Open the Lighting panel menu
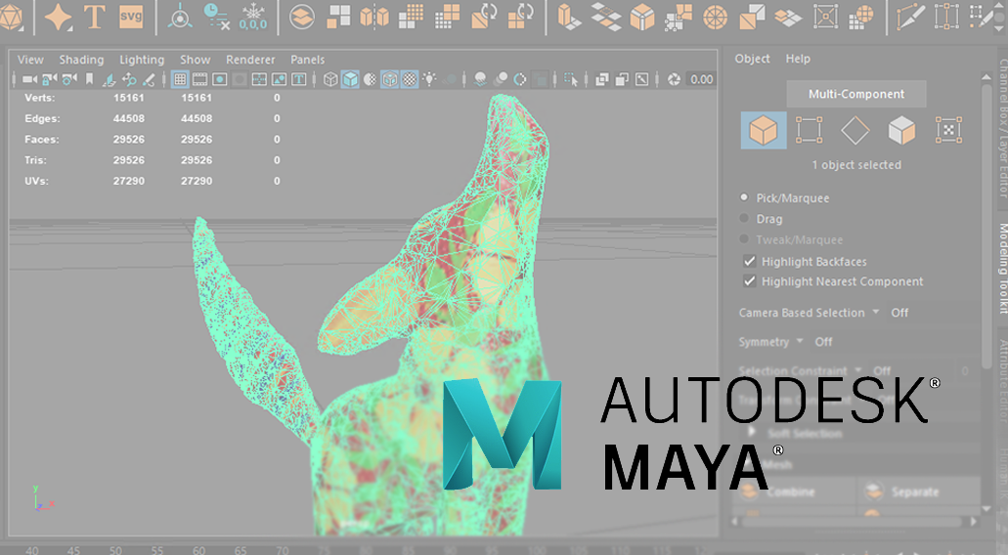The width and height of the screenshot is (1008, 555). point(142,60)
